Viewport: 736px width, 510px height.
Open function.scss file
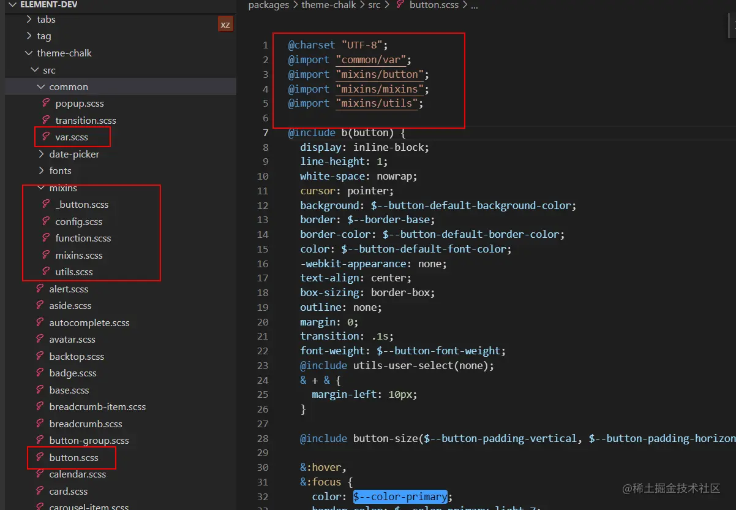pos(83,238)
